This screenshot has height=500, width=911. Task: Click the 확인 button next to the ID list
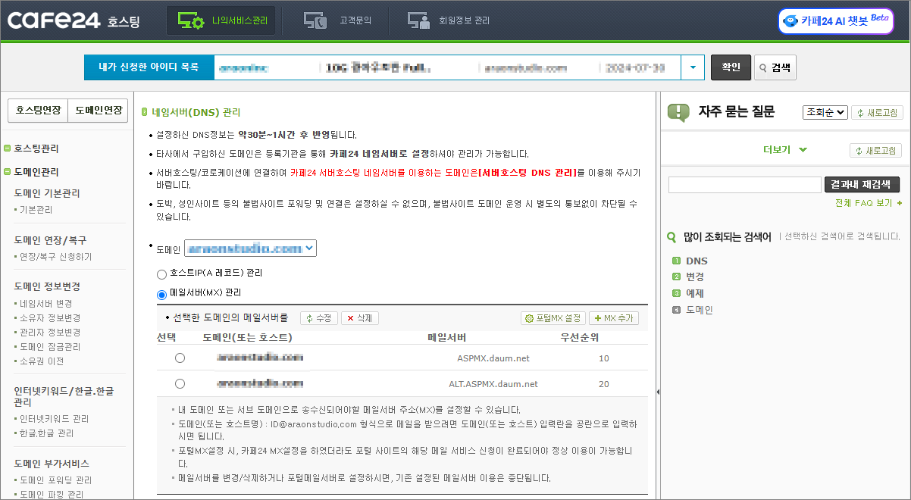click(730, 67)
